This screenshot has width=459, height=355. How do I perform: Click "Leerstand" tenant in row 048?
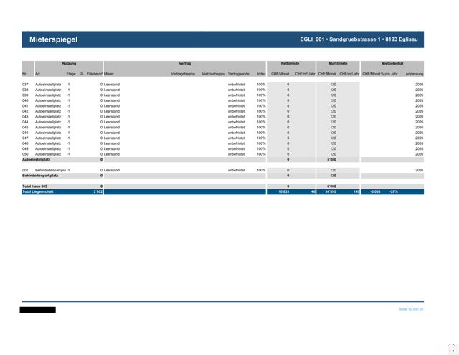point(112,143)
